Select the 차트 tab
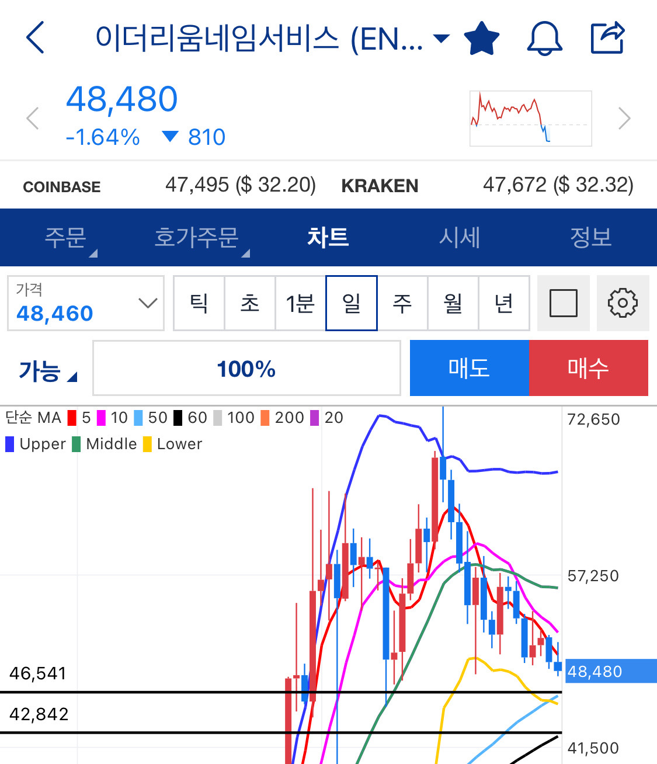 328,237
